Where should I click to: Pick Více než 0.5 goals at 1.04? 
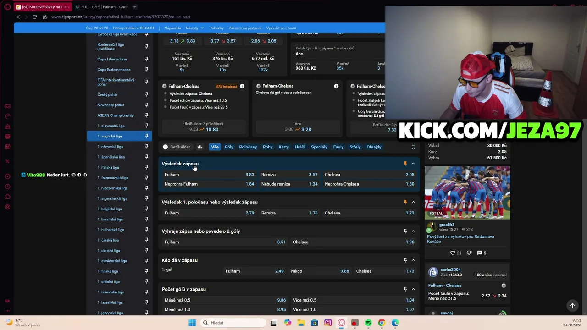(354, 300)
